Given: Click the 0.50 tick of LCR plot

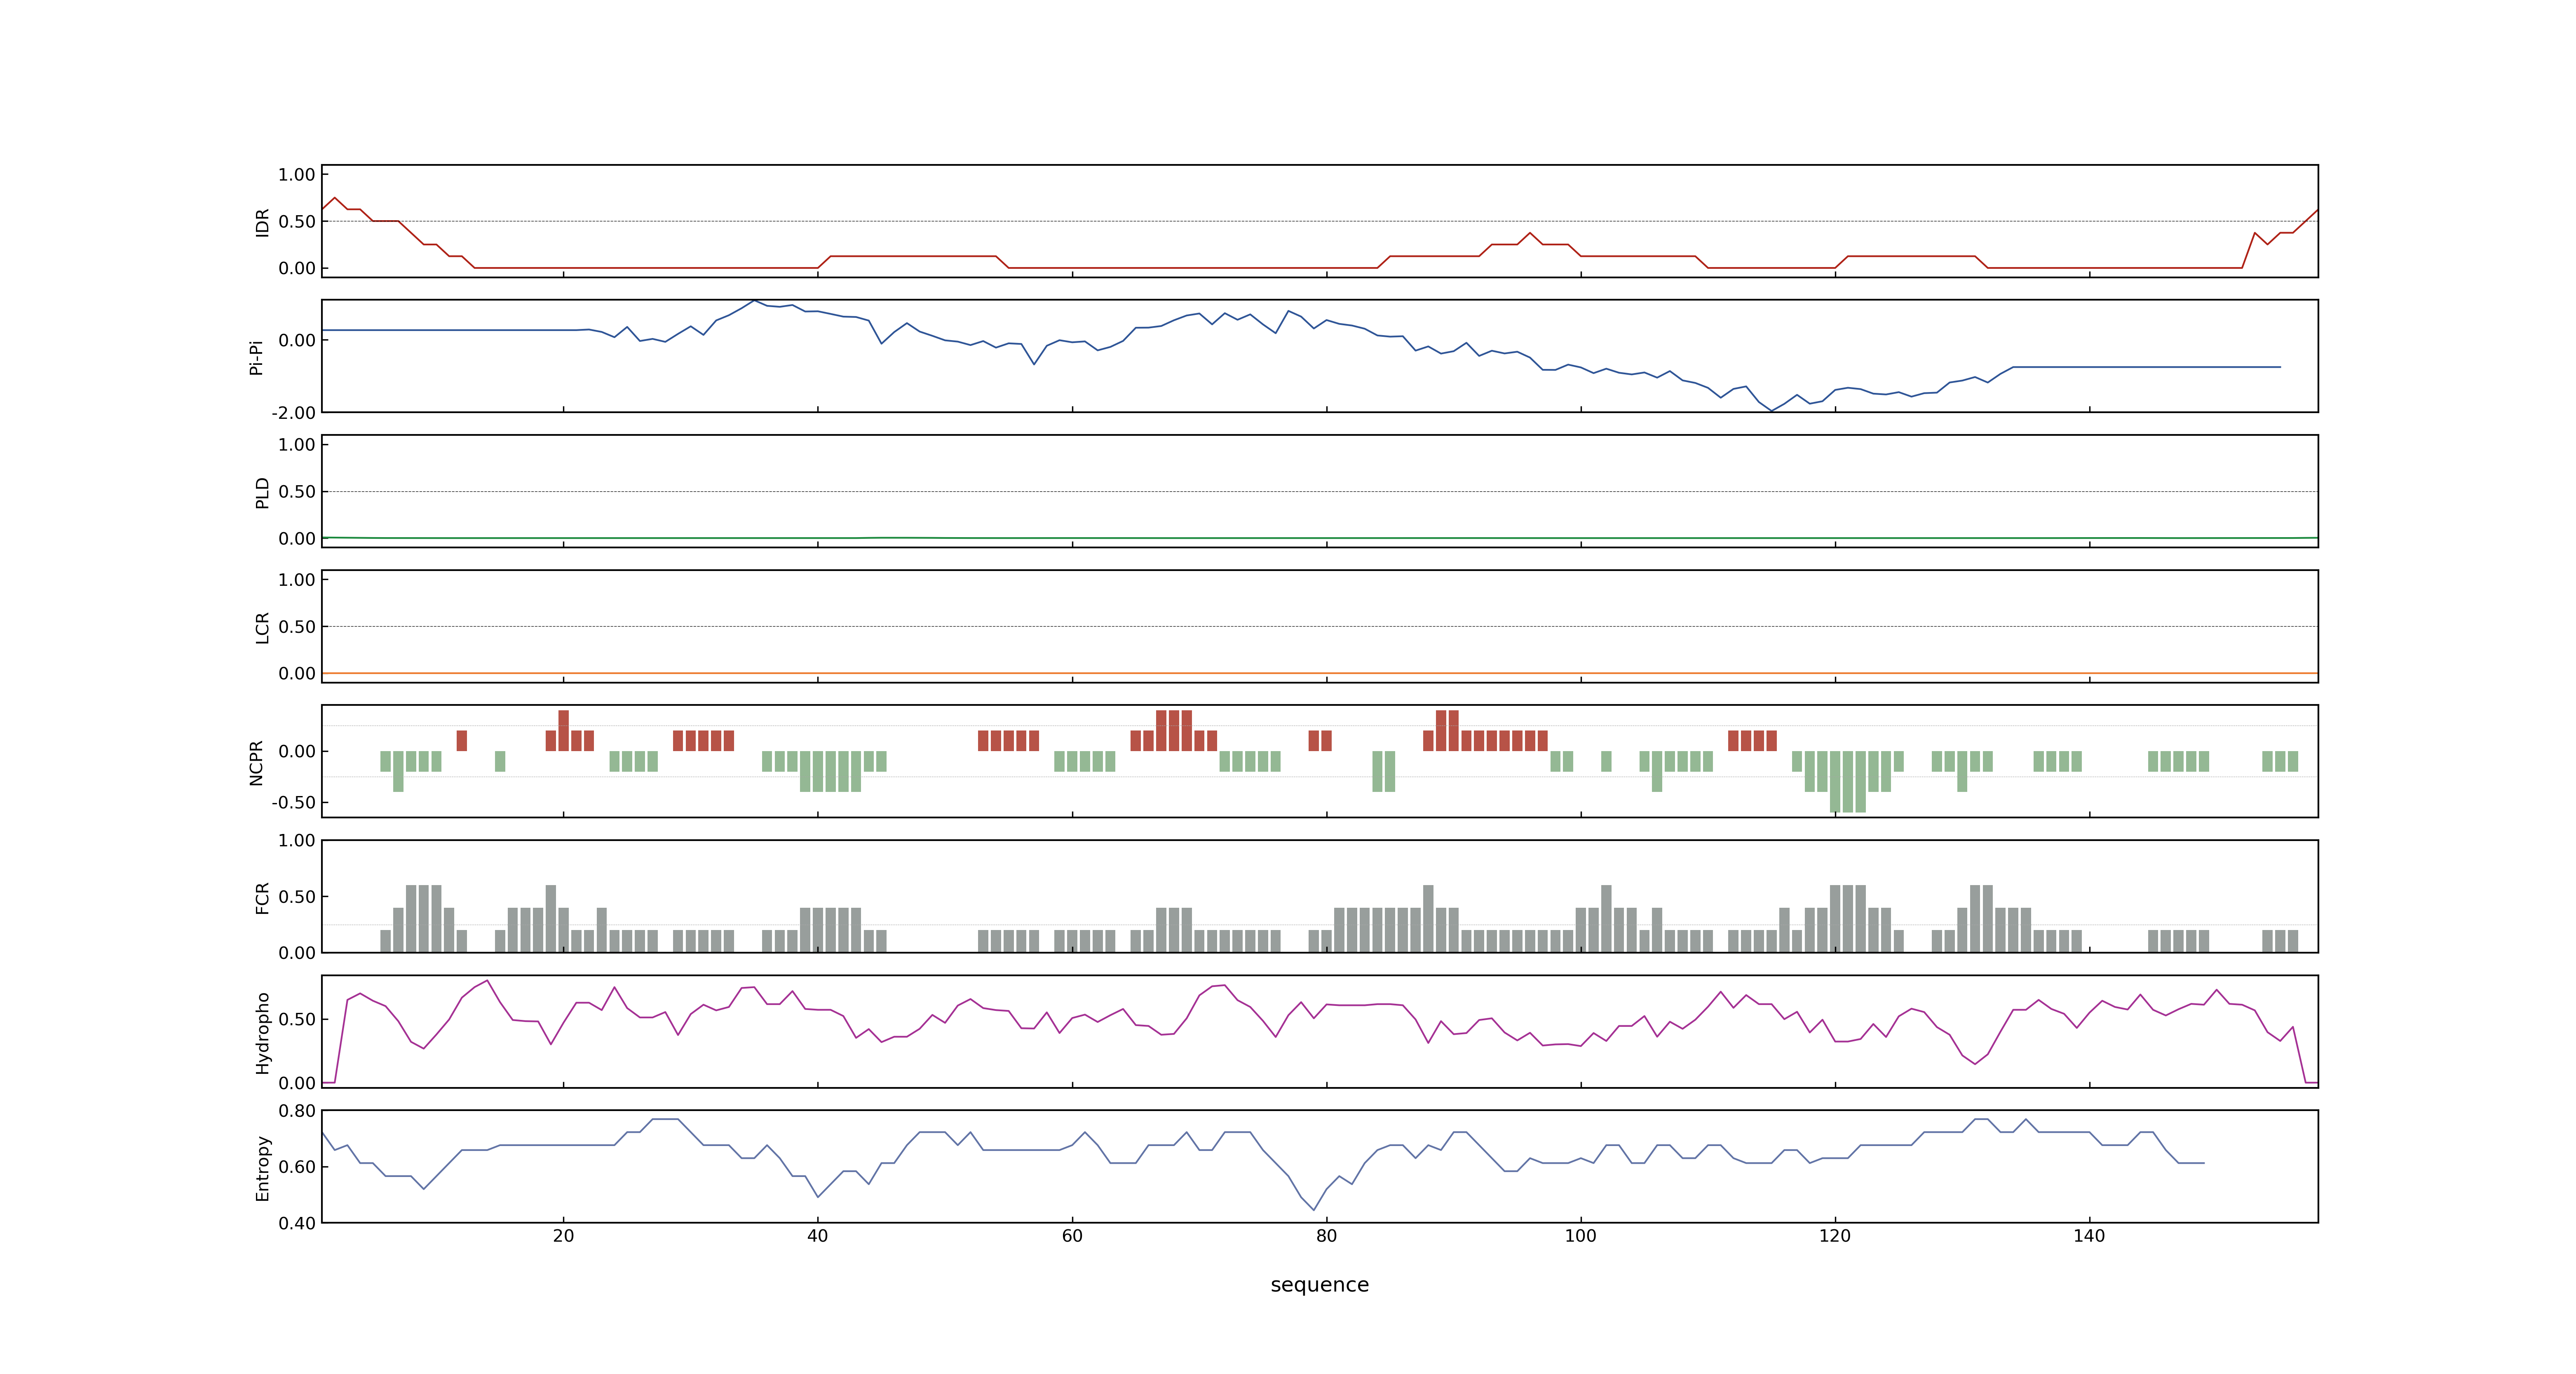Looking at the screenshot, I should click(x=297, y=627).
